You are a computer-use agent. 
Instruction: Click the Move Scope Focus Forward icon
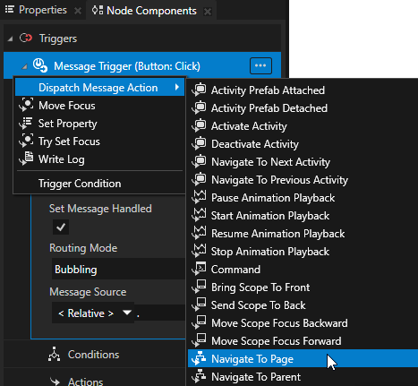[x=199, y=340]
